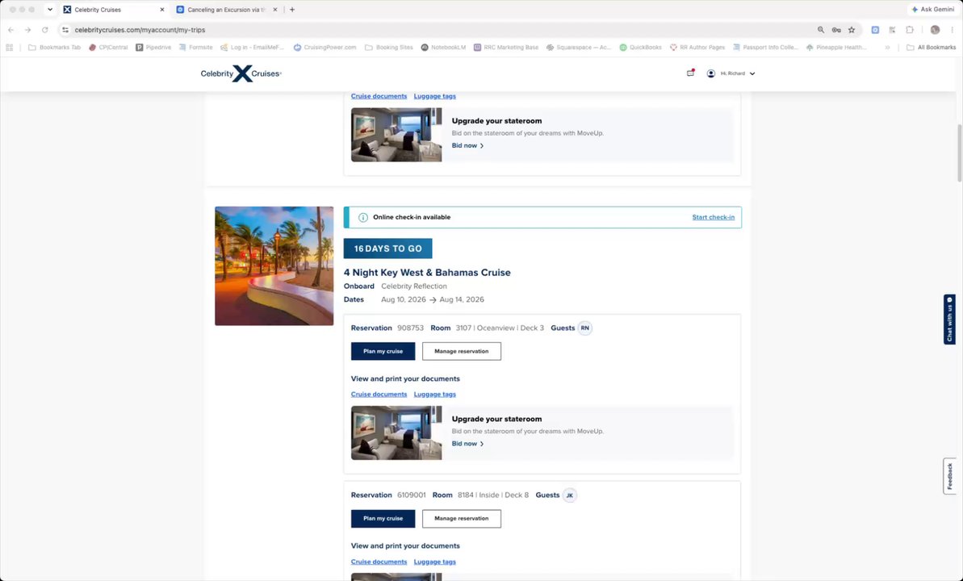Switch to the Celebrity Cruises tab
This screenshot has height=581, width=963.
click(114, 10)
